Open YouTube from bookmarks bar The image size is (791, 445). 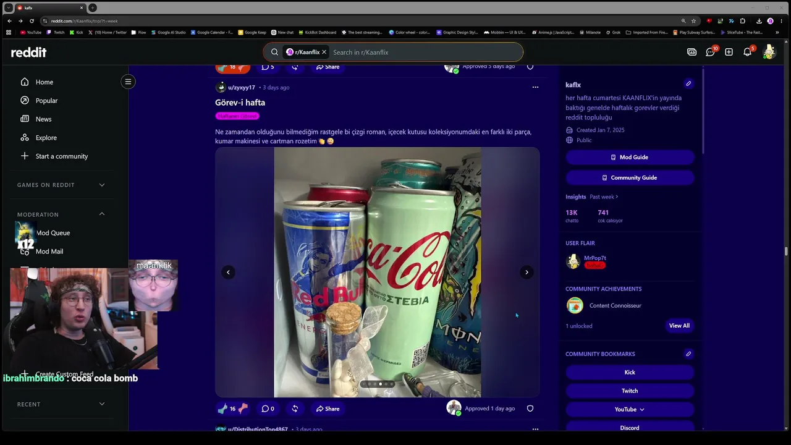(31, 32)
